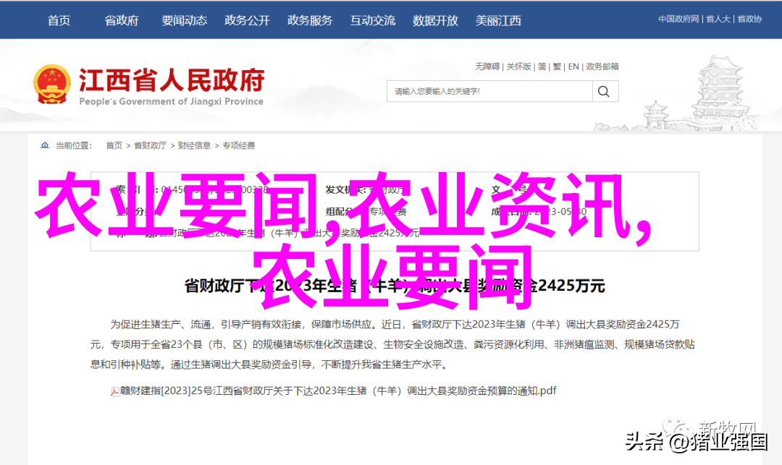The height and width of the screenshot is (465, 782).
Task: Click the national emblem logo
Action: tap(52, 84)
